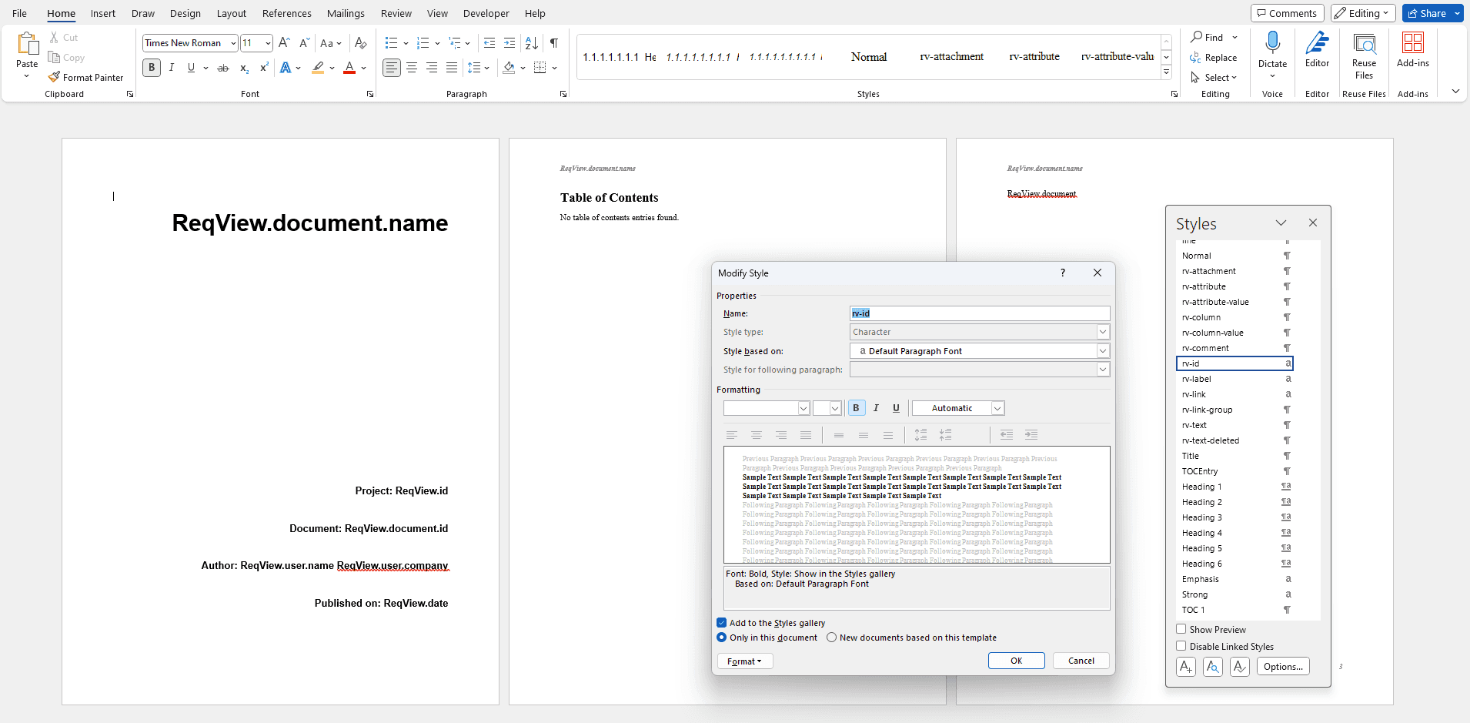This screenshot has height=723, width=1470.
Task: Increase font size with grow font icon
Action: [x=284, y=43]
